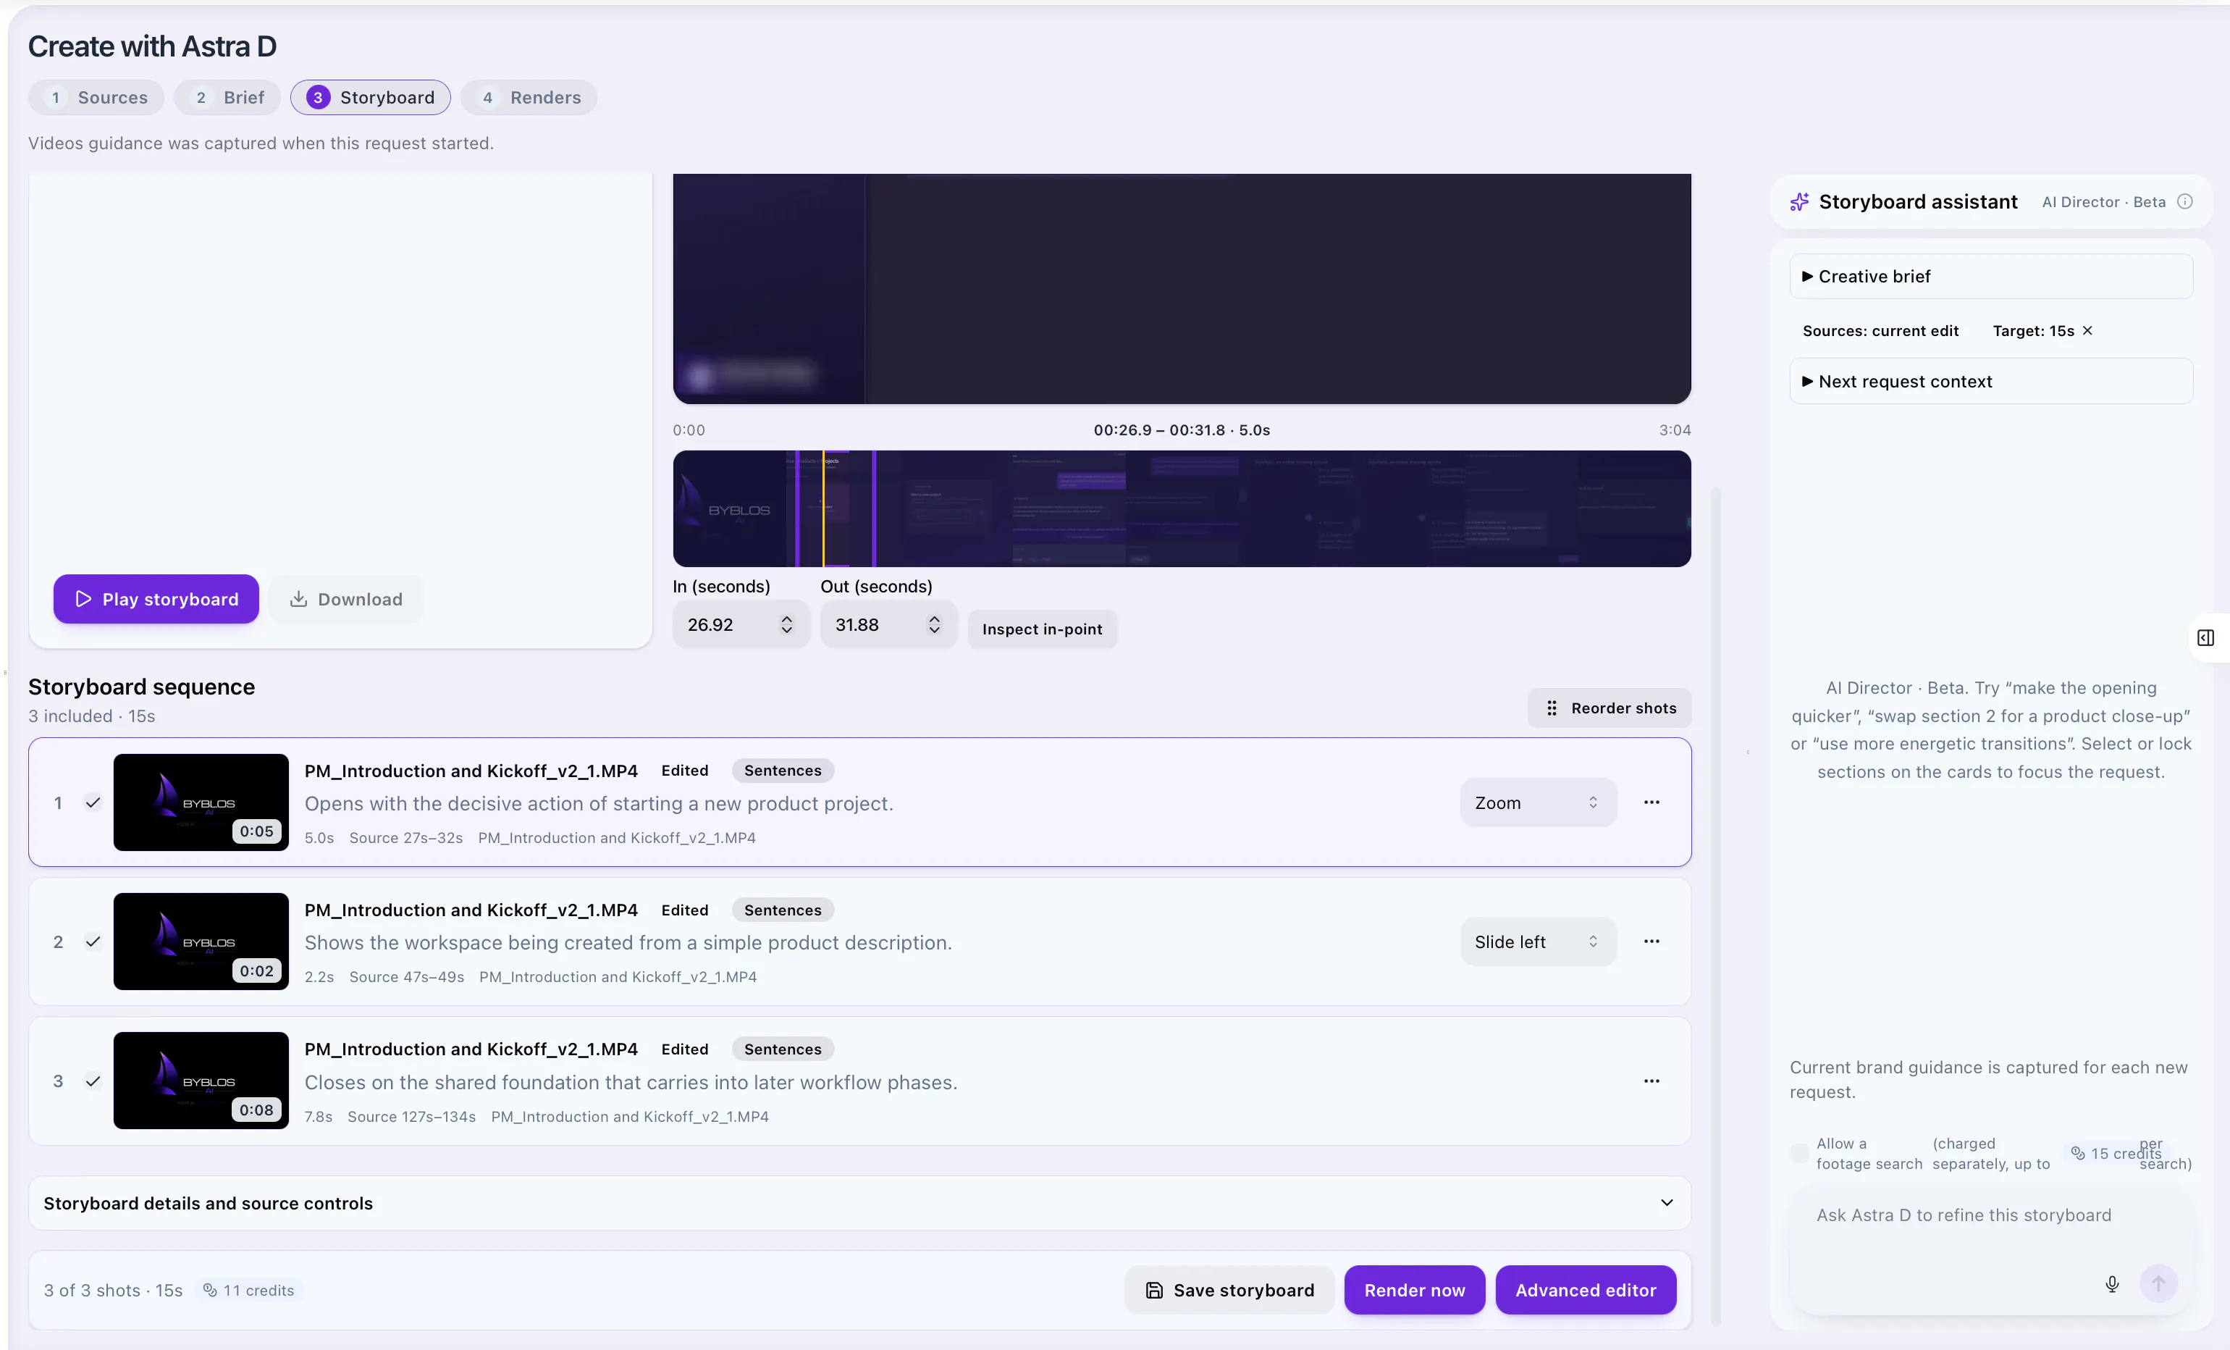2230x1350 pixels.
Task: Toggle the include checkmark for shot 2
Action: point(93,942)
